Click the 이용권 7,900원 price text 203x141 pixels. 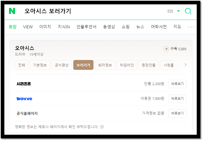152,98
